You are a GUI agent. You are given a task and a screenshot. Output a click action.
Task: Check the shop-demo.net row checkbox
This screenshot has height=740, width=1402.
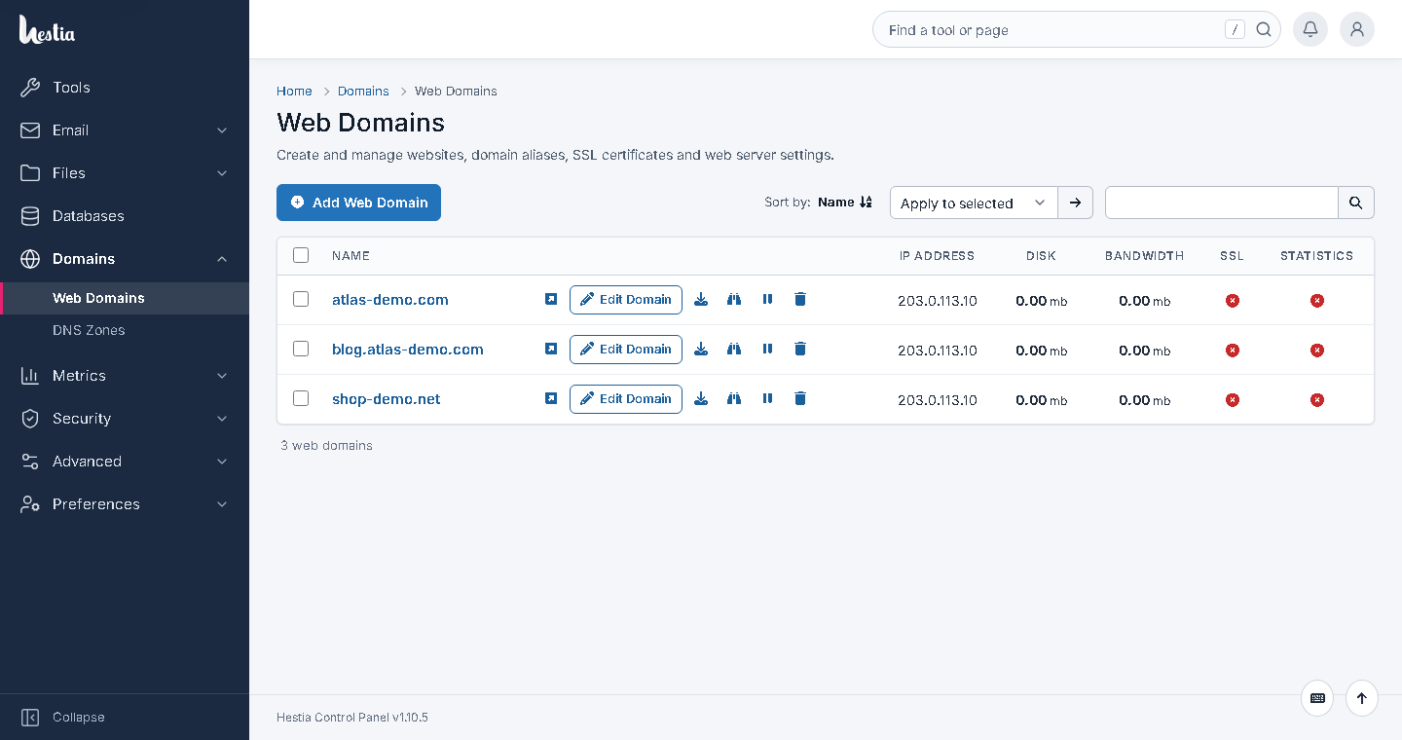pyautogui.click(x=301, y=398)
